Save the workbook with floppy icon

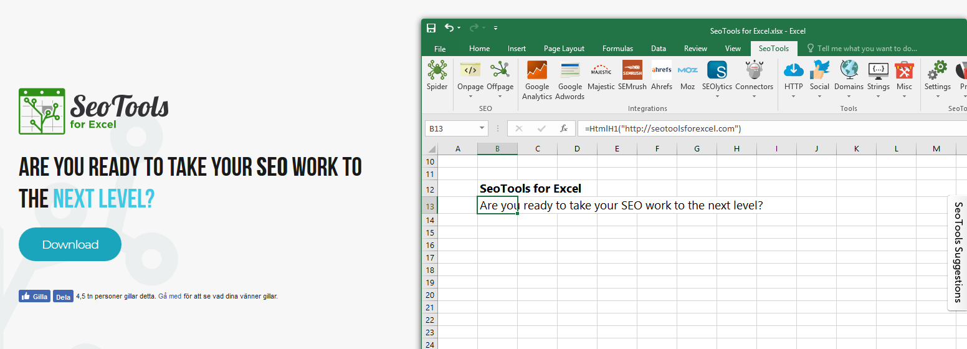point(431,28)
